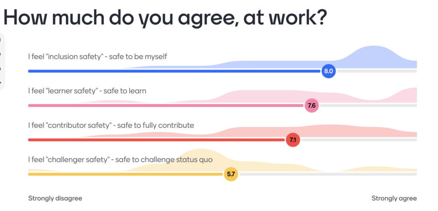The width and height of the screenshot is (438, 211).
Task: Click the 'How much do you agree' heading
Action: click(x=165, y=17)
